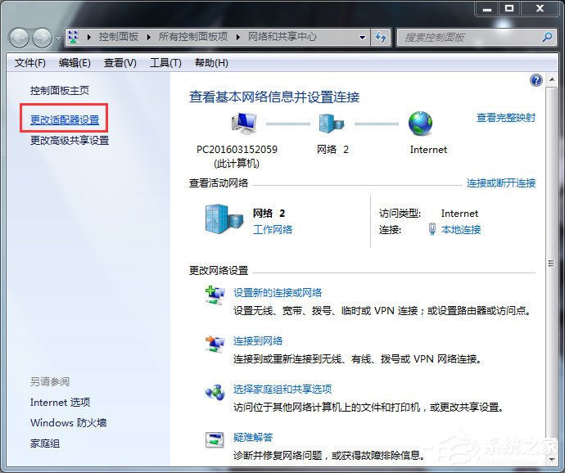
Task: Maximize the window
Action: (x=509, y=9)
